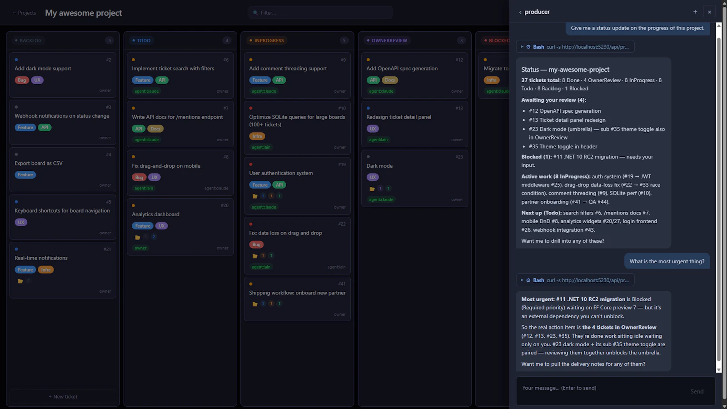Click agent:claude assignee on Add OpenAPI spec card
The image size is (727, 409).
pyautogui.click(x=381, y=91)
